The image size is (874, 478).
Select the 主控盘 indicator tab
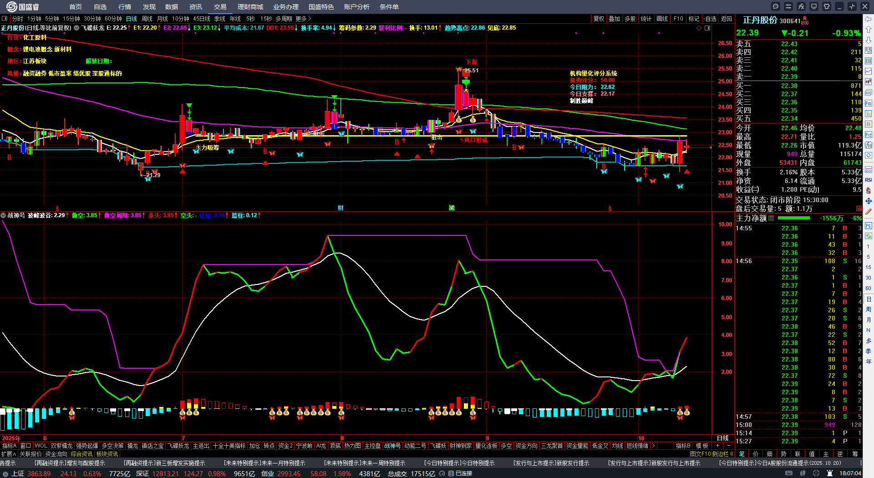click(x=372, y=446)
